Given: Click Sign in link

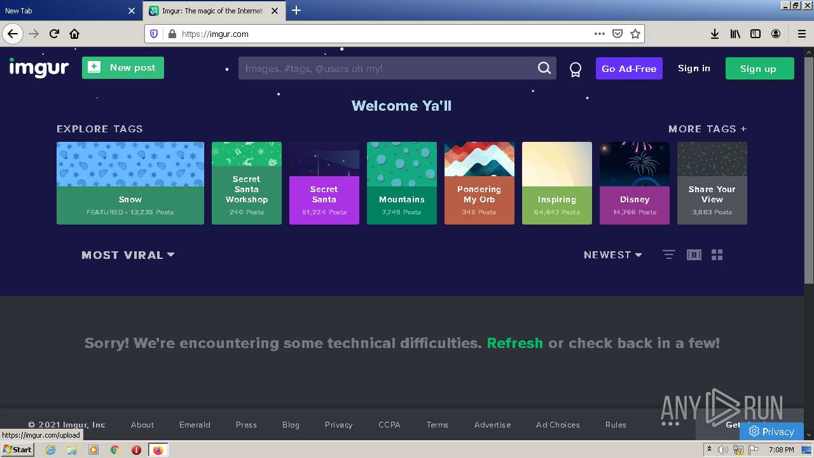Looking at the screenshot, I should tap(694, 68).
